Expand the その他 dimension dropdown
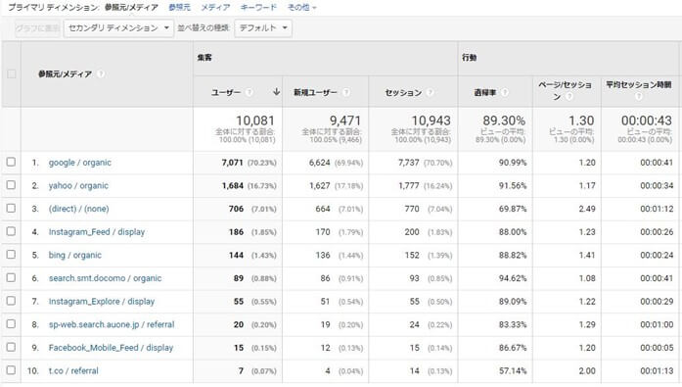The image size is (682, 387). click(301, 8)
